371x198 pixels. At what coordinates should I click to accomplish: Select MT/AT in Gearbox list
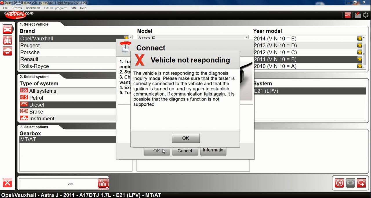[68, 139]
